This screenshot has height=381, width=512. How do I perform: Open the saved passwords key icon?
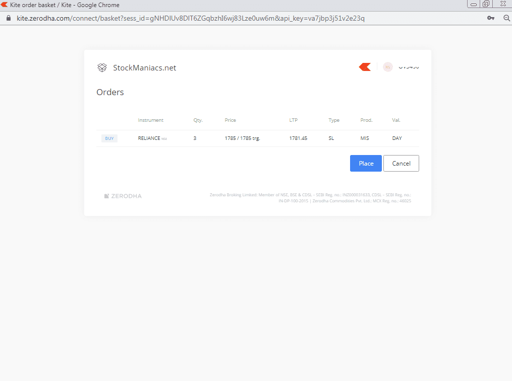tap(491, 18)
